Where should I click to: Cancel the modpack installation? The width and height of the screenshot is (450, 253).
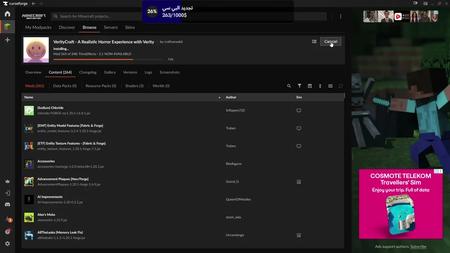tap(331, 41)
